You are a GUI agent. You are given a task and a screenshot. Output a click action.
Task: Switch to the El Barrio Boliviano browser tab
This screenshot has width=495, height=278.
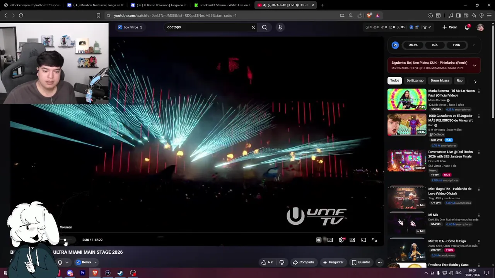coord(159,5)
